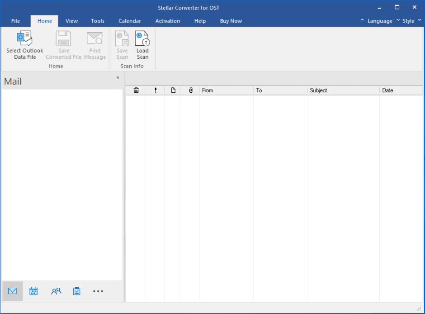Open the Activation tab
The width and height of the screenshot is (425, 314).
pos(168,21)
